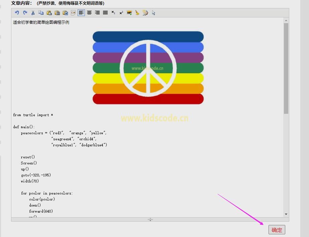
Task: Click the 'reset()' code line
Action: [28, 157]
